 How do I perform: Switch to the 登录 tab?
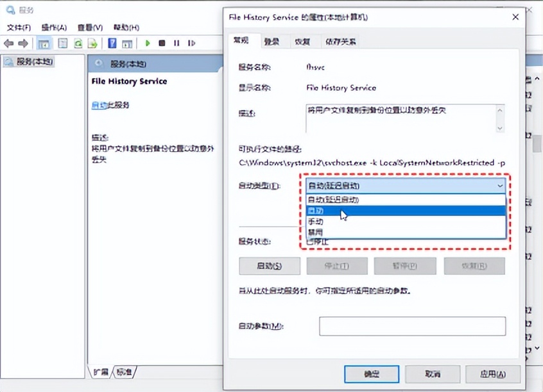point(271,42)
